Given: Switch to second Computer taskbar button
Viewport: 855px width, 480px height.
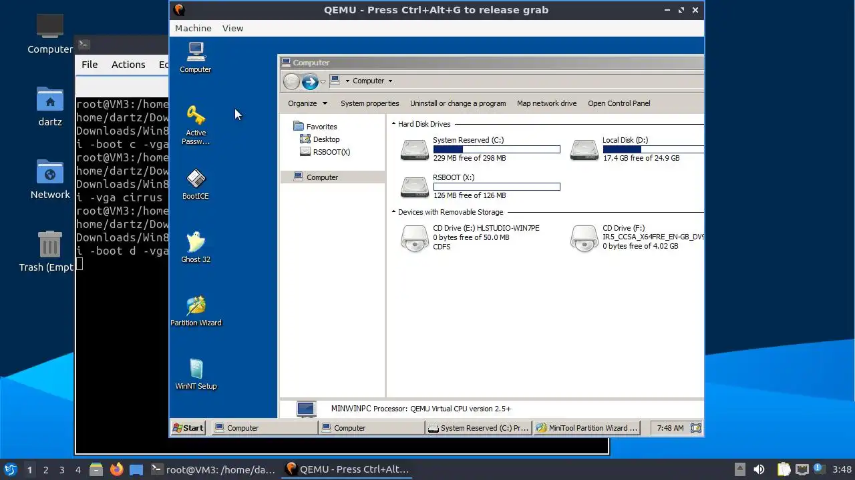Looking at the screenshot, I should tap(371, 428).
